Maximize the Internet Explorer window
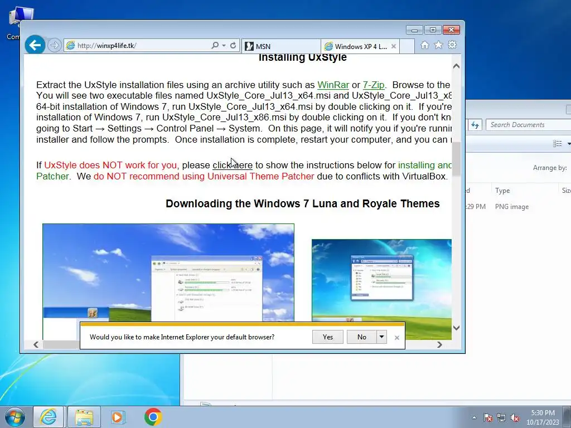Image resolution: width=571 pixels, height=428 pixels. 433,30
